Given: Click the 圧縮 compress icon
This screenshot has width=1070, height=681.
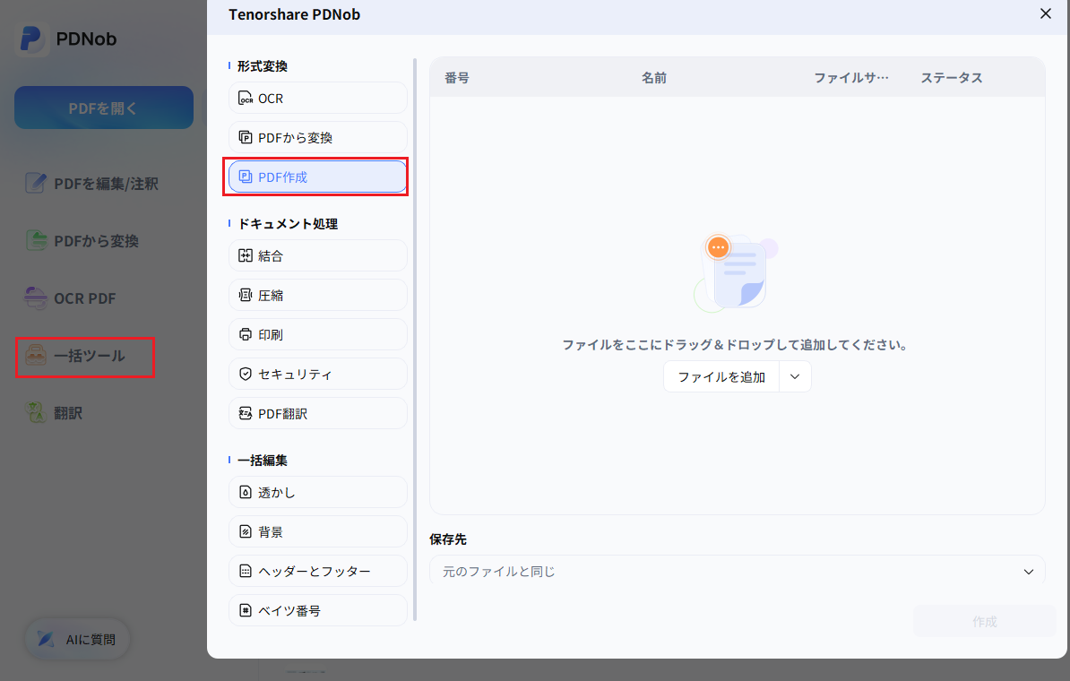Looking at the screenshot, I should coord(245,296).
